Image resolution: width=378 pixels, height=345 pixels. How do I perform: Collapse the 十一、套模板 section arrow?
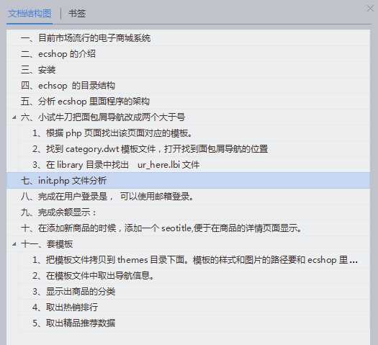[x=14, y=244]
